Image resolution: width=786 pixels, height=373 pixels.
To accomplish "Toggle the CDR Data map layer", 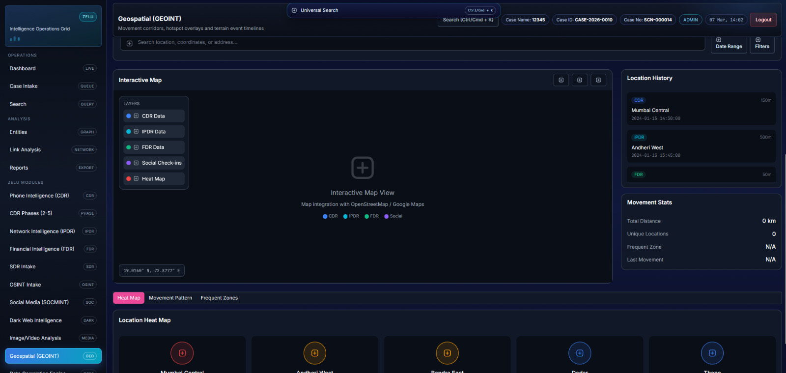I will point(154,116).
